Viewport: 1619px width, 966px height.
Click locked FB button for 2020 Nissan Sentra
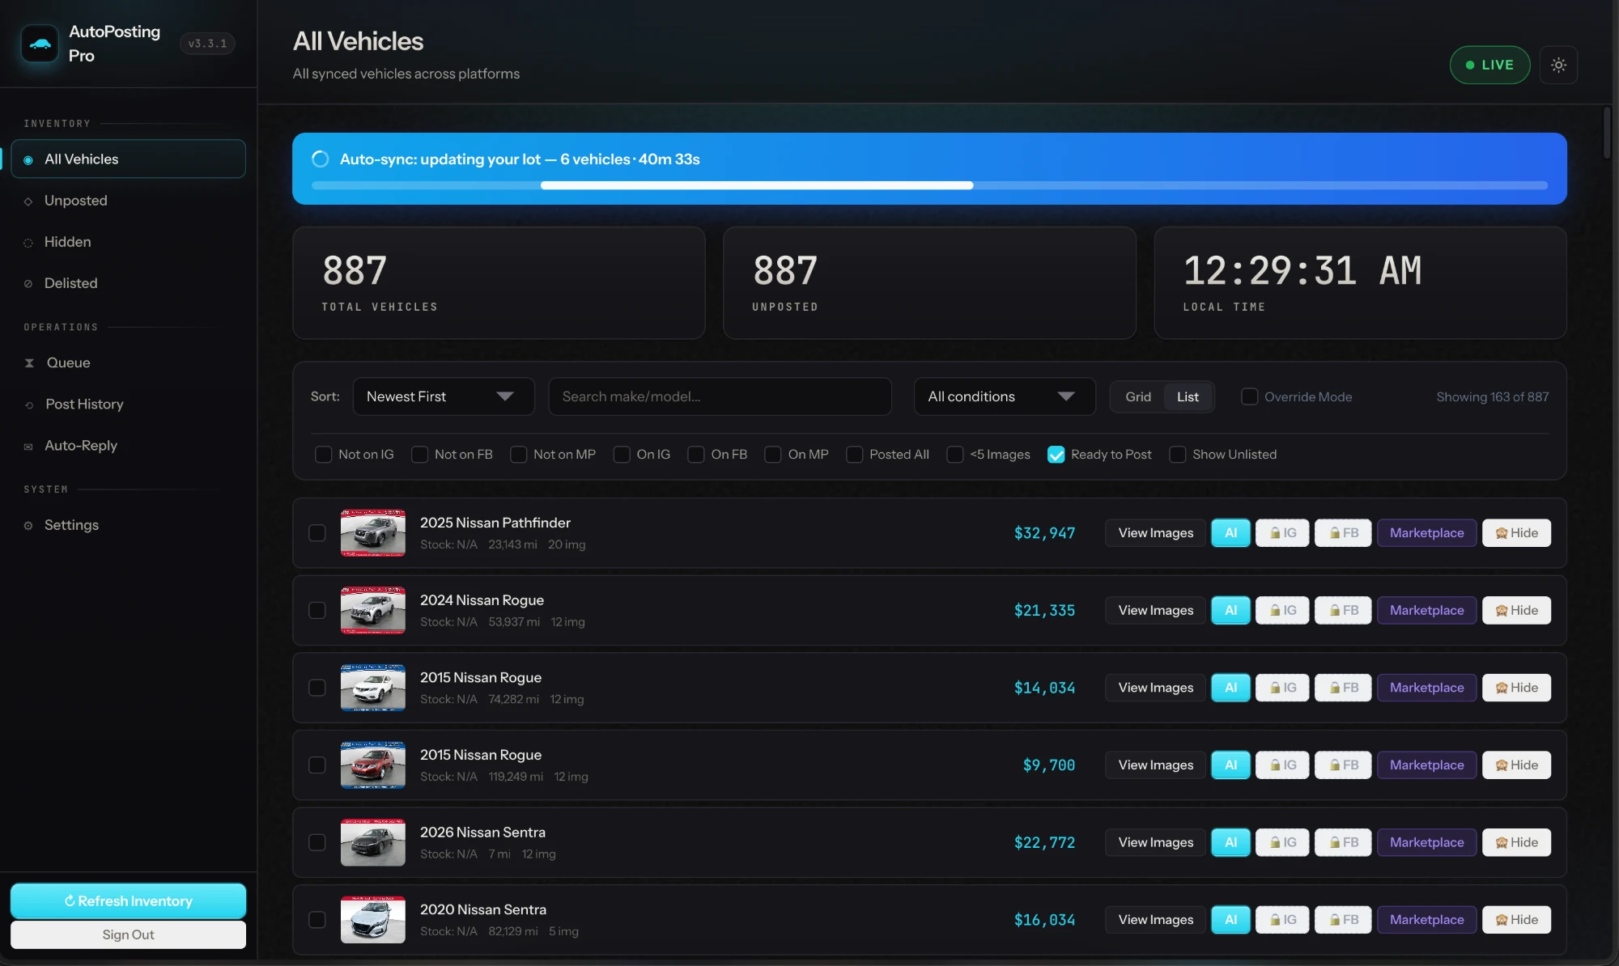tap(1343, 919)
